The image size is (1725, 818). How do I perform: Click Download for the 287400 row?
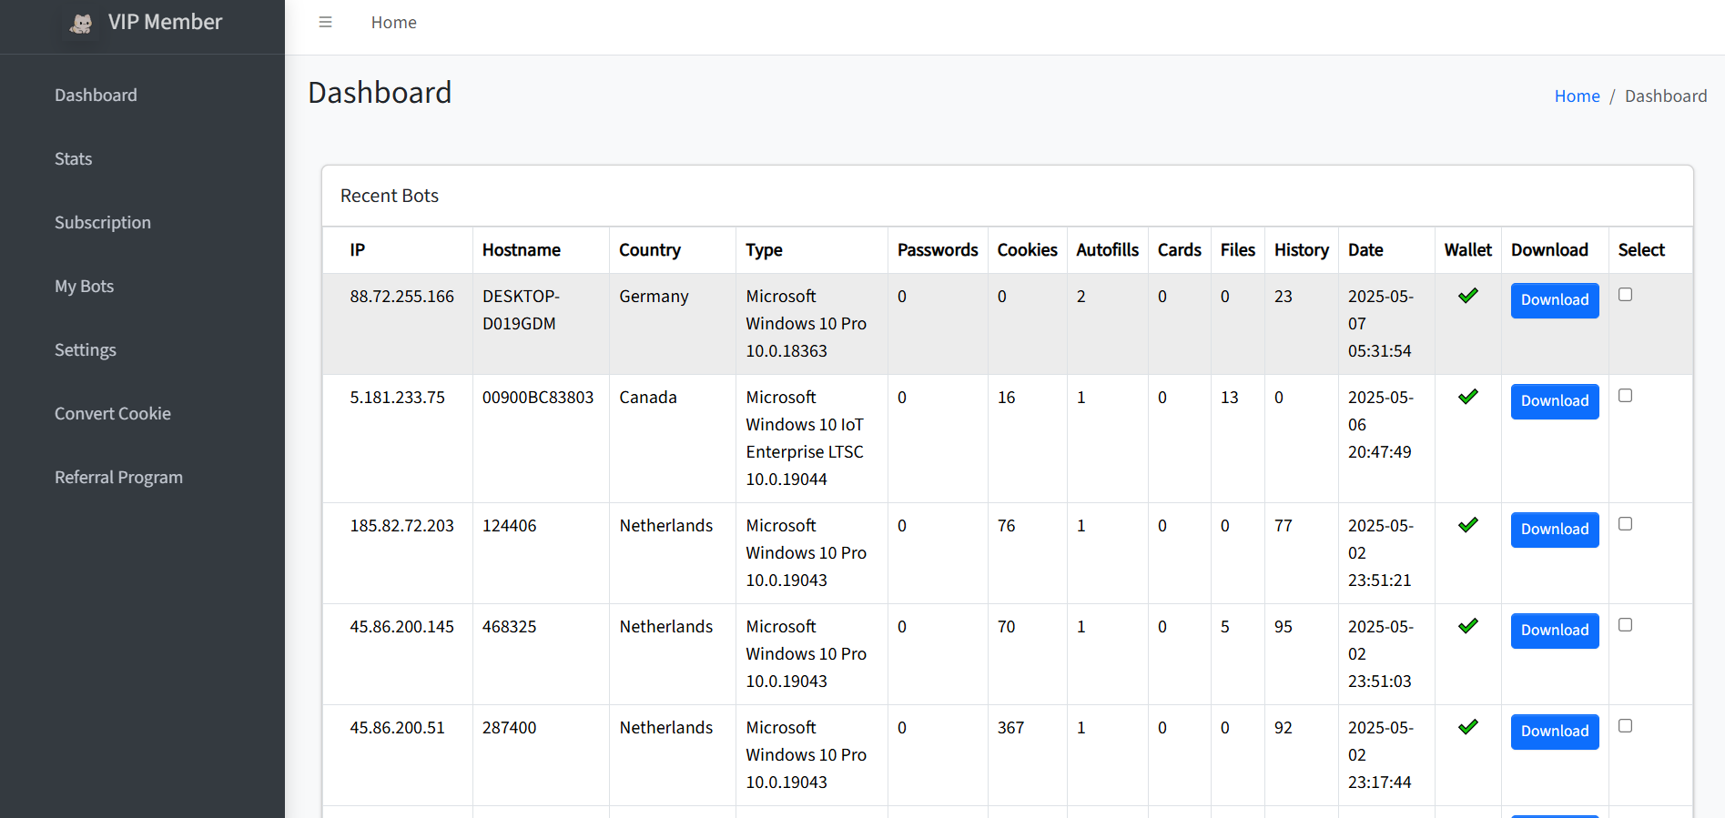tap(1555, 732)
